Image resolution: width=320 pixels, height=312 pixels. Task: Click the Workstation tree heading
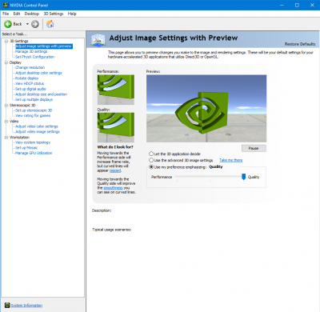19,138
